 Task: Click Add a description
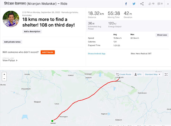(x=32, y=31)
